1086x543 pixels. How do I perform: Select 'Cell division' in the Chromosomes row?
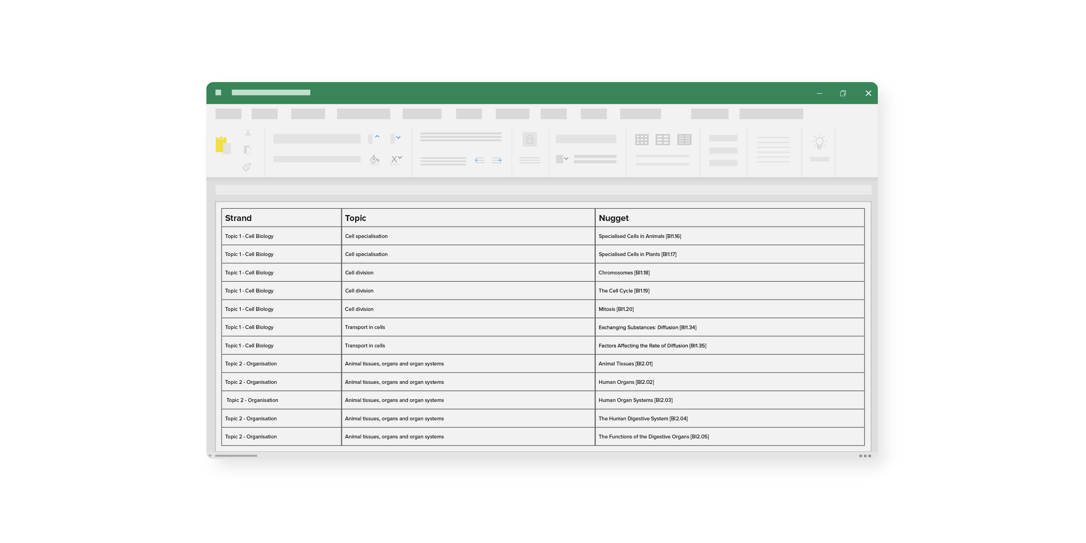[x=468, y=272]
